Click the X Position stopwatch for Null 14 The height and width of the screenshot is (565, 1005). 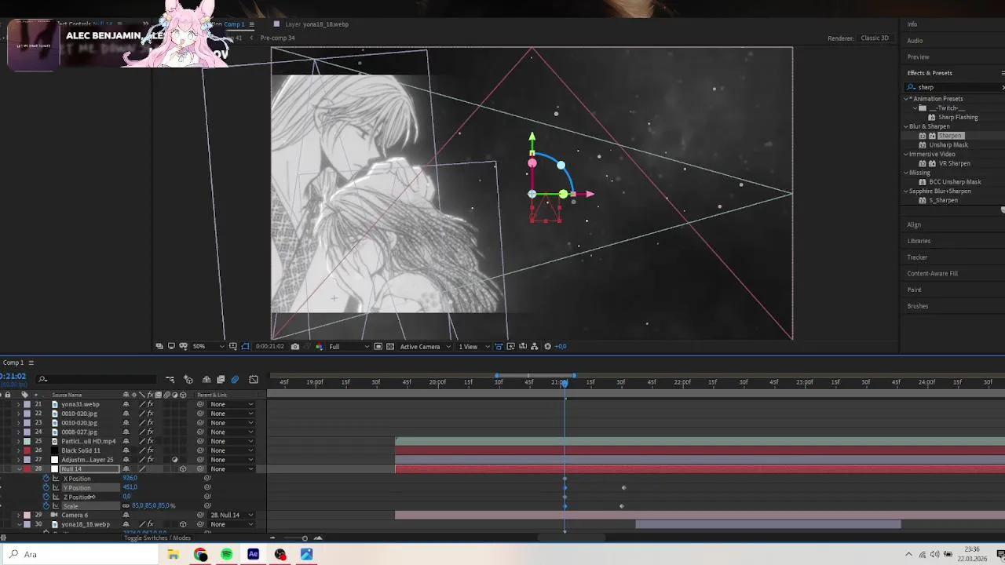(x=46, y=479)
